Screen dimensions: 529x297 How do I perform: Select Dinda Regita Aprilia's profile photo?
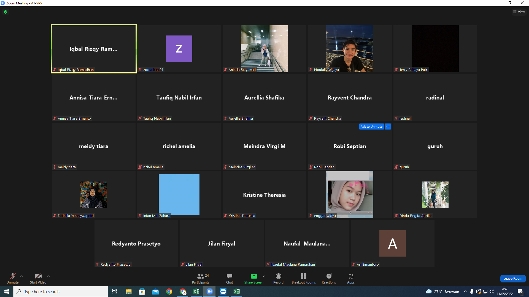435,195
